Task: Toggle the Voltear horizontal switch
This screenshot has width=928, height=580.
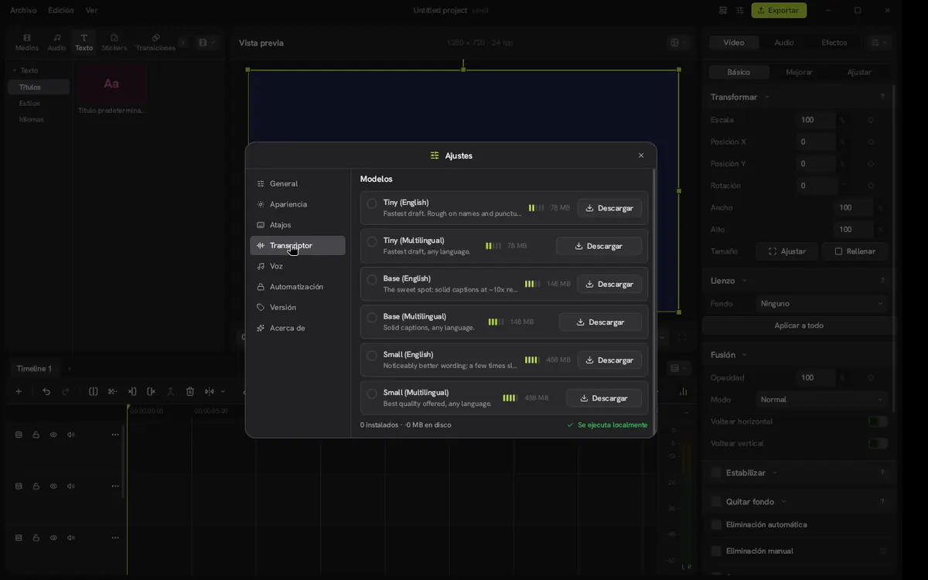Action: click(878, 421)
